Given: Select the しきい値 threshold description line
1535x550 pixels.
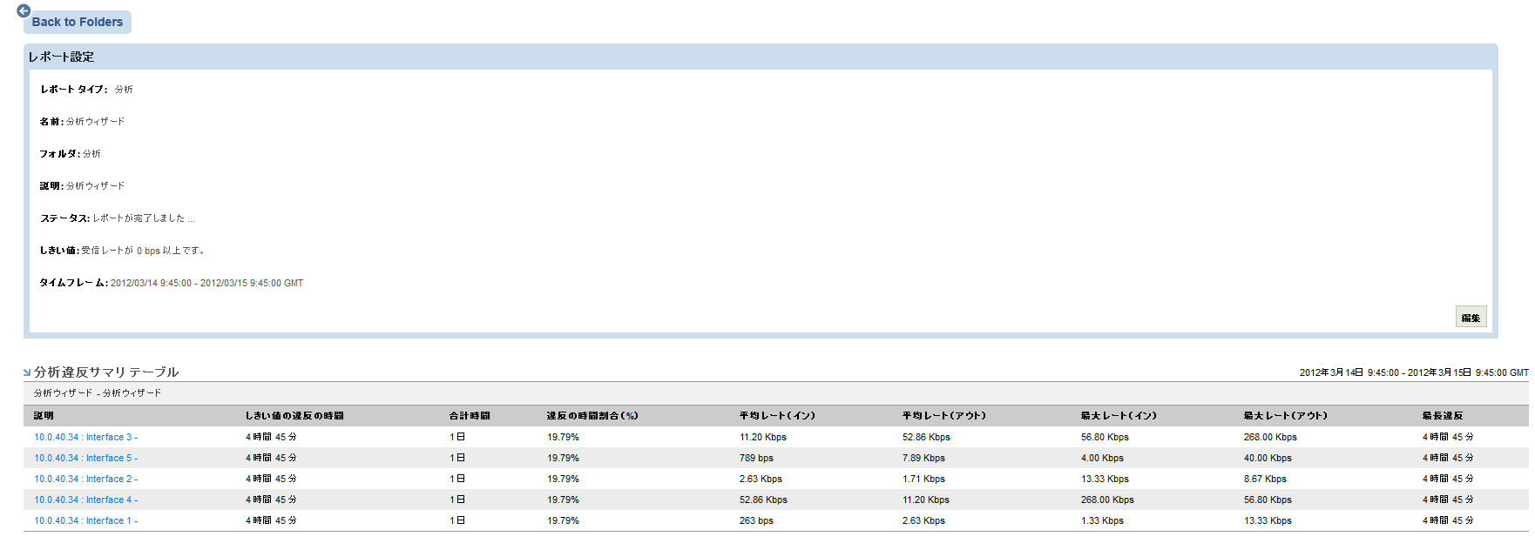Looking at the screenshot, I should pos(122,251).
